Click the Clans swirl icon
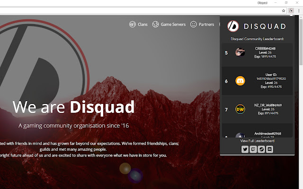Image resolution: width=303 pixels, height=189 pixels. 133,24
